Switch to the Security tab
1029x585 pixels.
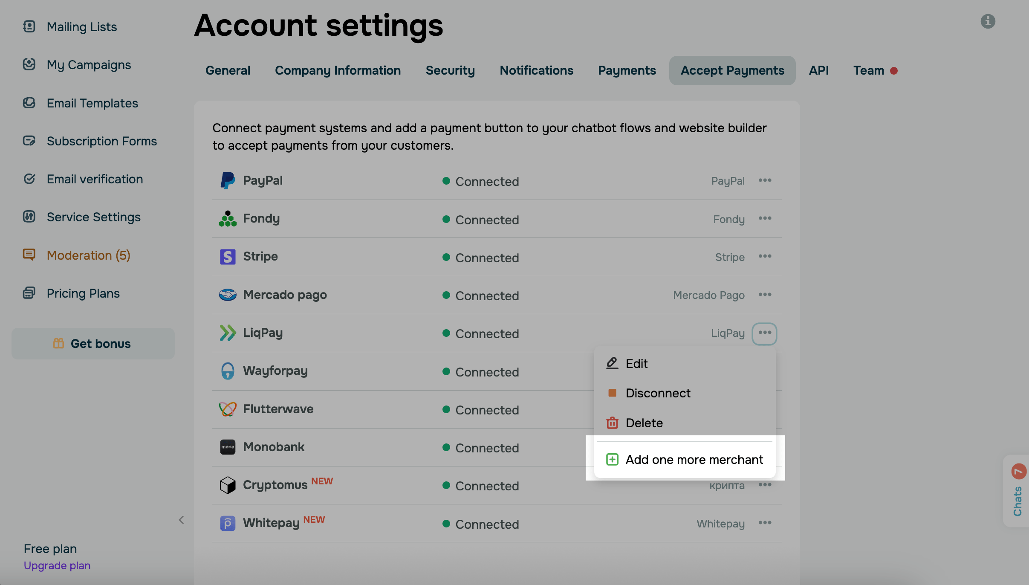tap(450, 71)
